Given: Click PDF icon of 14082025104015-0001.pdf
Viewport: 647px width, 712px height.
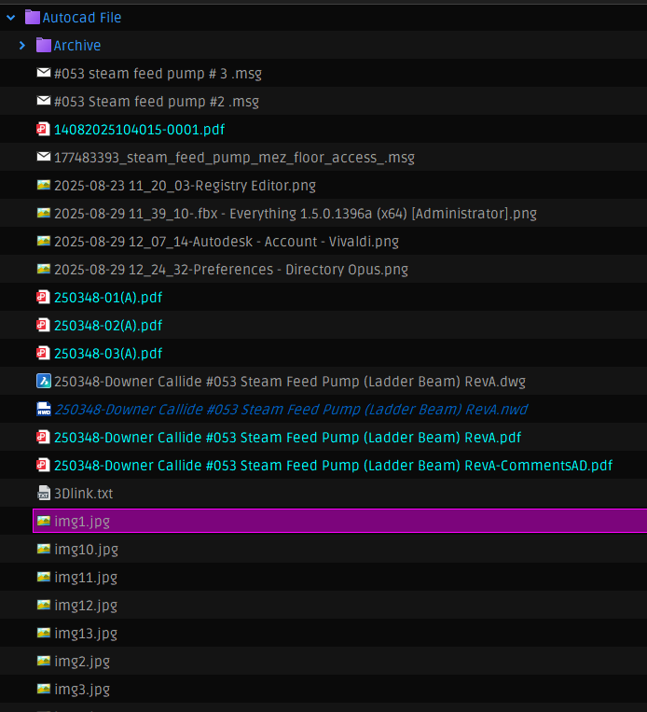Looking at the screenshot, I should (43, 129).
